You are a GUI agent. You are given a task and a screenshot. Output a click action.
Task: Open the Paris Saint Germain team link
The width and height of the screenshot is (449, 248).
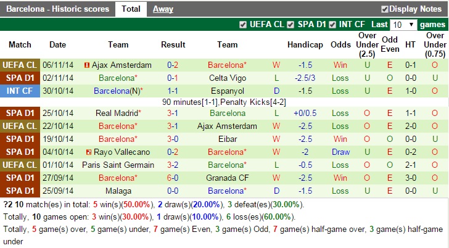(x=118, y=165)
